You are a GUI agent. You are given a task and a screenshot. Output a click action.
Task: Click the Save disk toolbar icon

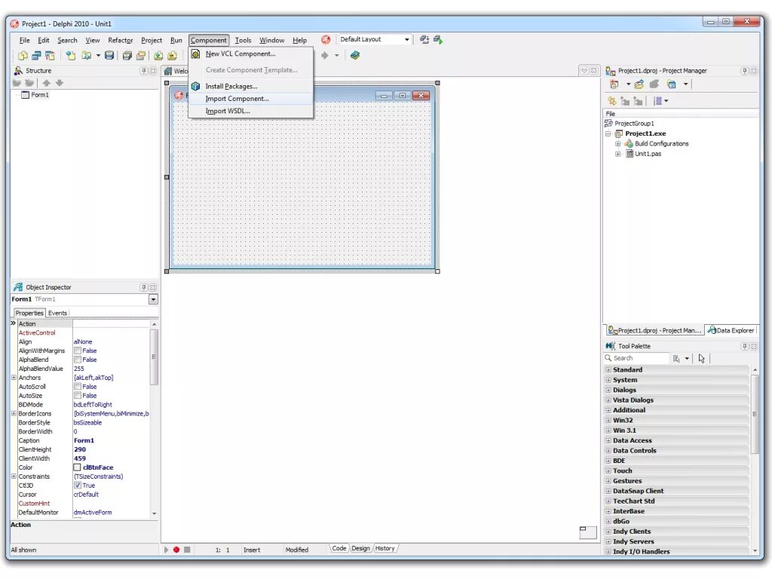(109, 56)
